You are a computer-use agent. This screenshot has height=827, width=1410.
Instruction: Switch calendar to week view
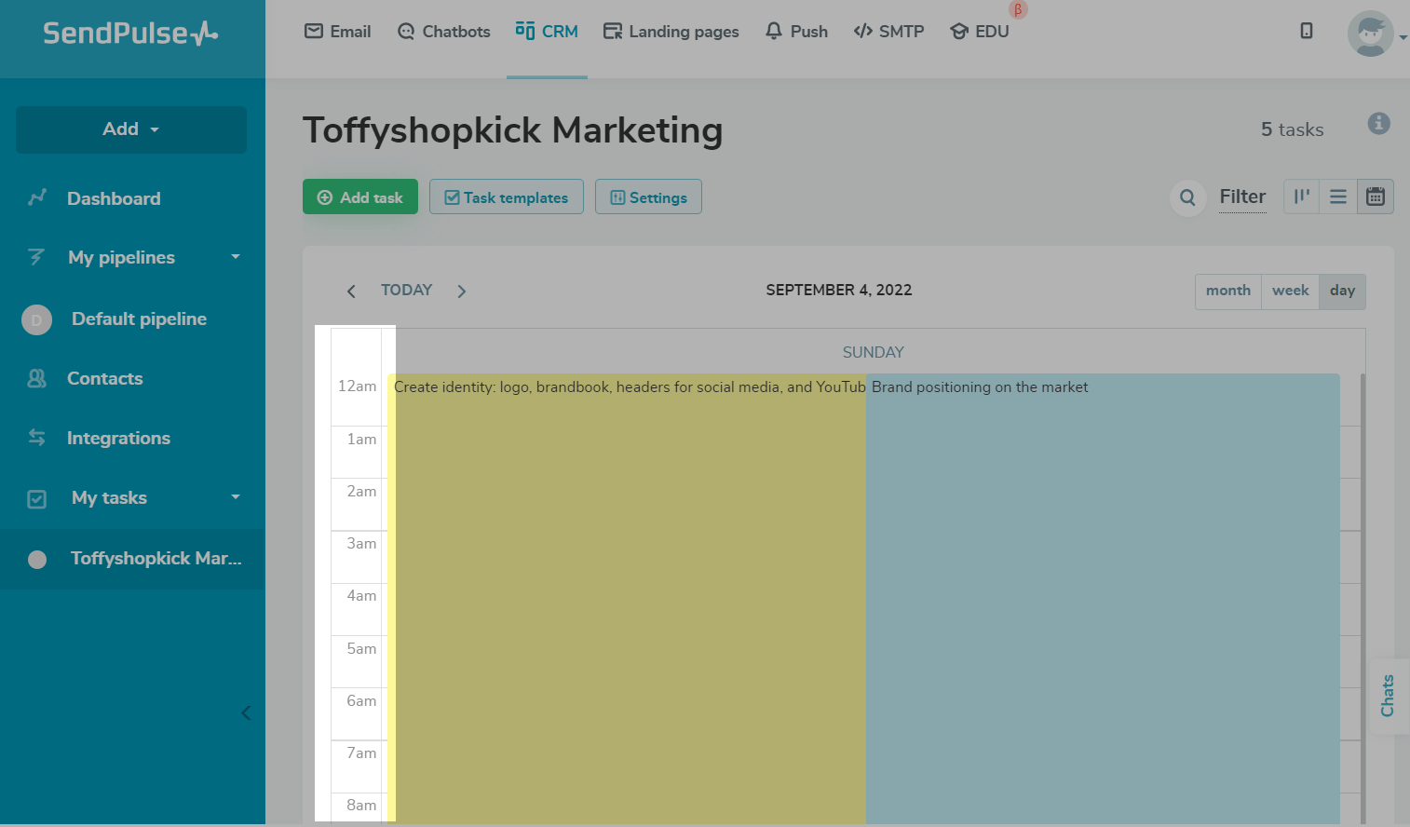[x=1290, y=291]
